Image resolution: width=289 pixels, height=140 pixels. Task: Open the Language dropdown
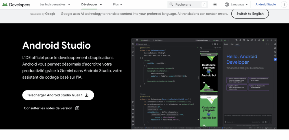tap(236, 5)
